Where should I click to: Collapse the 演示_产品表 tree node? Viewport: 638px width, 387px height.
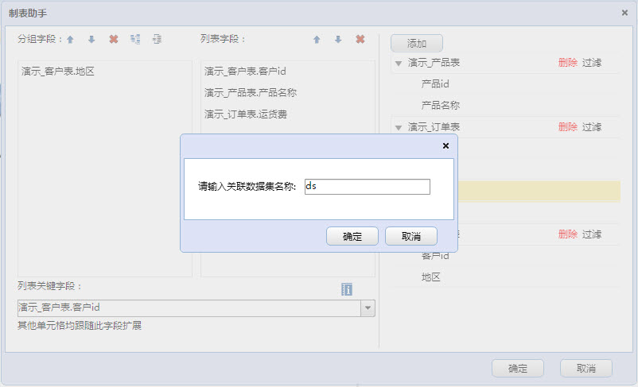399,62
